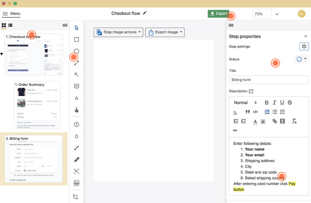Toggle bold formatting in description editor
311x203 pixels.
pos(266,103)
